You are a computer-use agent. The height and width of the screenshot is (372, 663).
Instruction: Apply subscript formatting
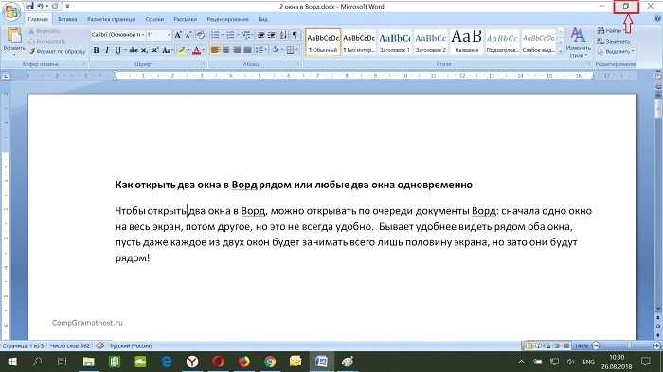pyautogui.click(x=144, y=50)
